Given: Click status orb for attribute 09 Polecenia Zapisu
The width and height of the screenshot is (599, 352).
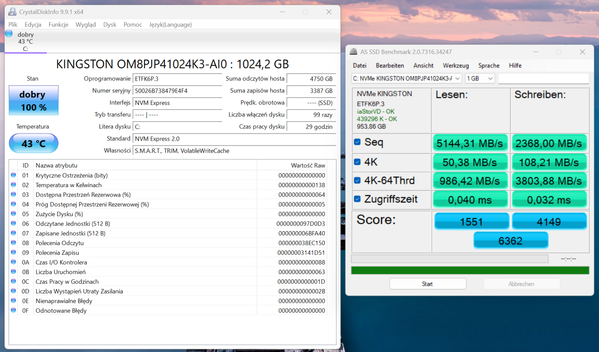Looking at the screenshot, I should [13, 252].
